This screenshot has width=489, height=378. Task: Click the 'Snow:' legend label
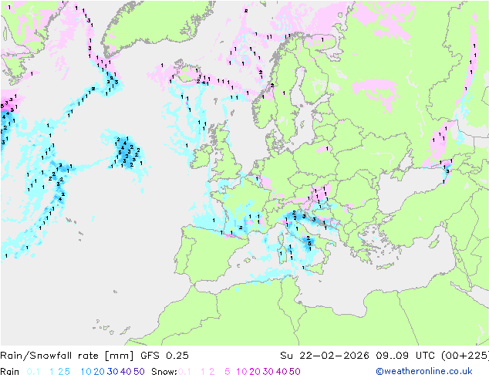164,372
